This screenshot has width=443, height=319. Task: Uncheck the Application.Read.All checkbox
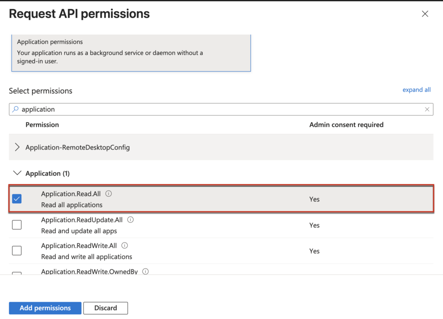pyautogui.click(x=17, y=199)
